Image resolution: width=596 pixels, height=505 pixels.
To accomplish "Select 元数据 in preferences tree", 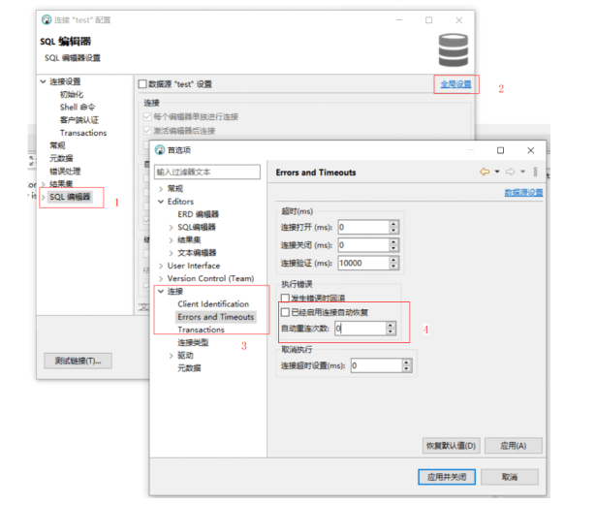I will (189, 368).
